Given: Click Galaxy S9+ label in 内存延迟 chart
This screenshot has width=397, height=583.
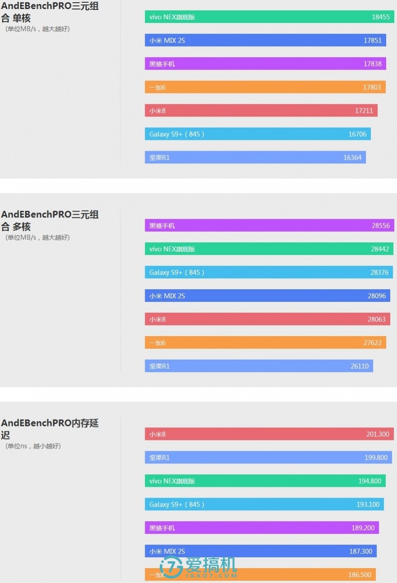Looking at the screenshot, I should point(177,504).
